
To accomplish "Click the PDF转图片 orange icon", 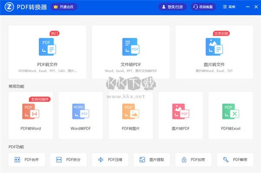I will pos(131,112).
